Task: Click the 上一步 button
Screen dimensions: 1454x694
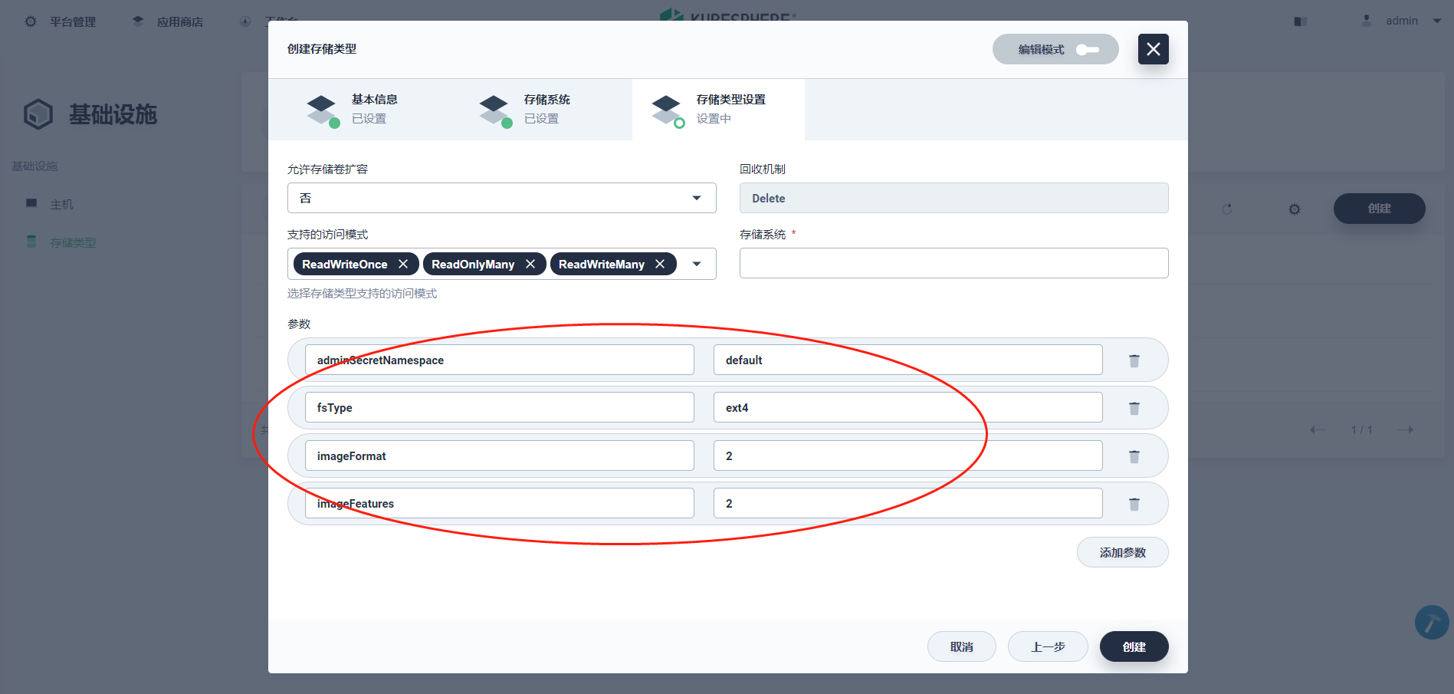Action: (x=1048, y=646)
